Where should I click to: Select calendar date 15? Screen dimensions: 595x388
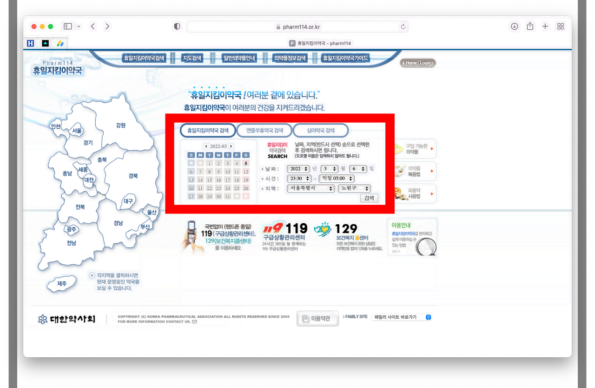209,180
